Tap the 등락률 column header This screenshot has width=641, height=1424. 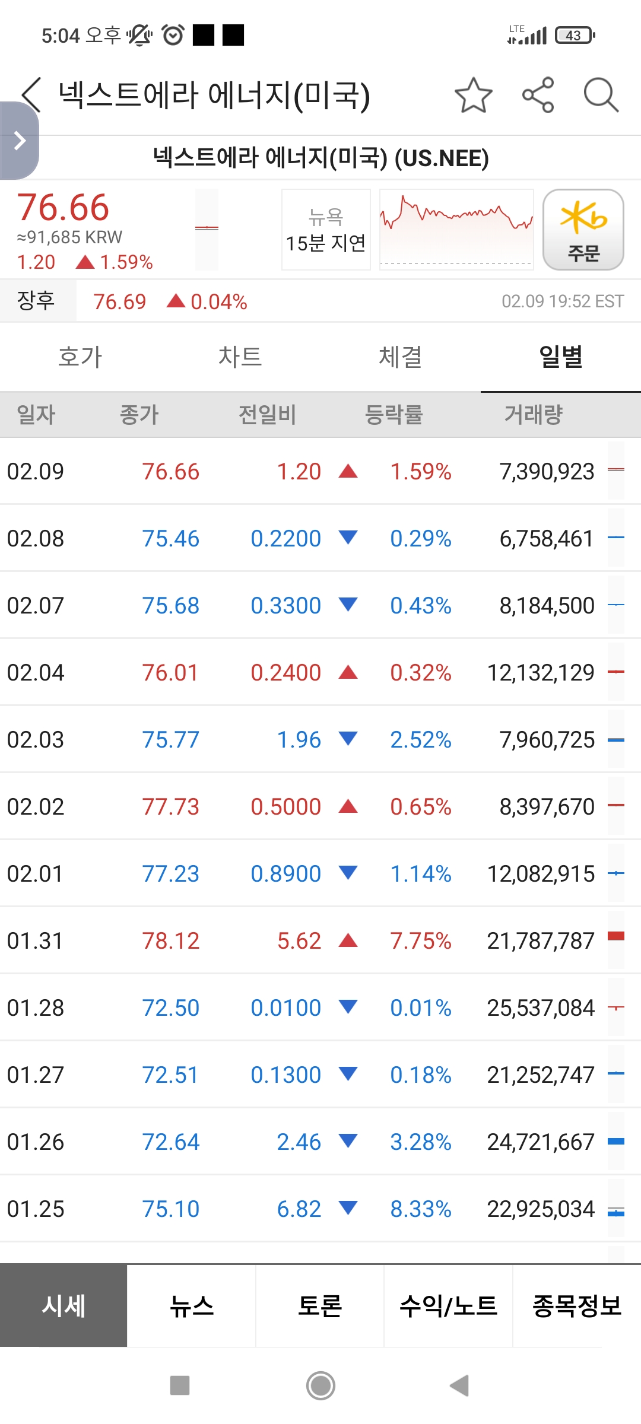[394, 414]
